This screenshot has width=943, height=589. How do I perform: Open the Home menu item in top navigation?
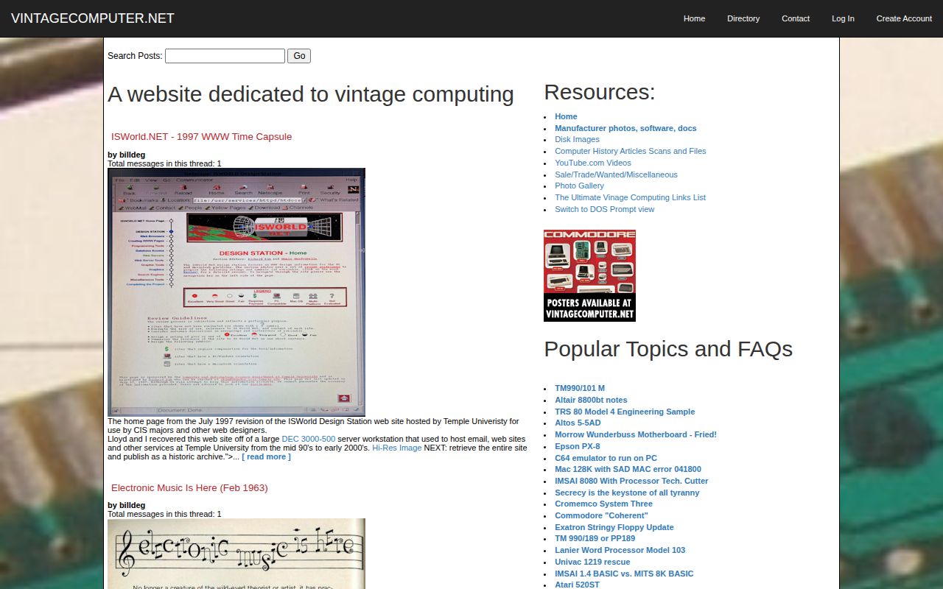pos(693,18)
